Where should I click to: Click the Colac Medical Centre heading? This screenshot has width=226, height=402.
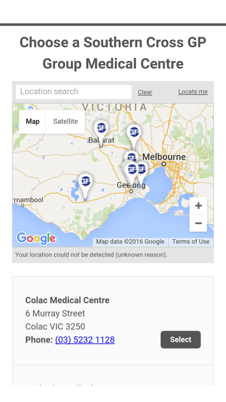(x=67, y=300)
